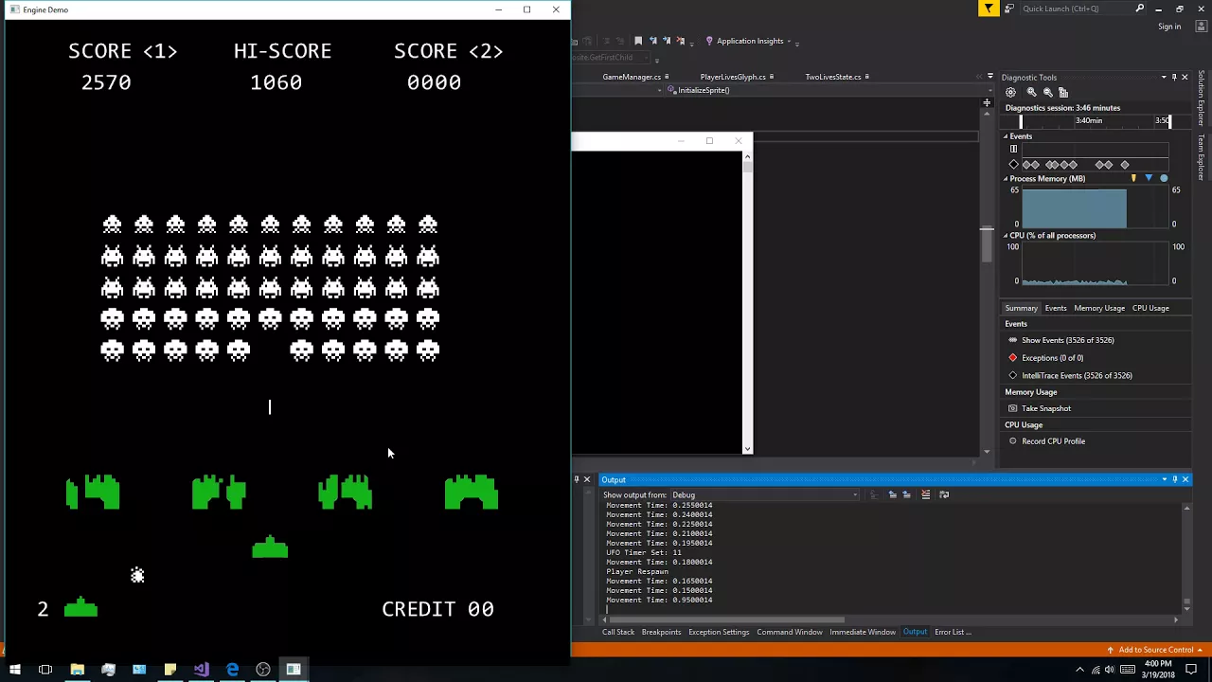
Task: Click the Quick Launch search magnifier
Action: click(x=1140, y=9)
